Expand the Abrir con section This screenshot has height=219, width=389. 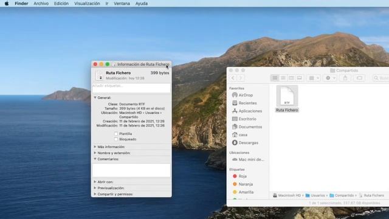[95, 182]
